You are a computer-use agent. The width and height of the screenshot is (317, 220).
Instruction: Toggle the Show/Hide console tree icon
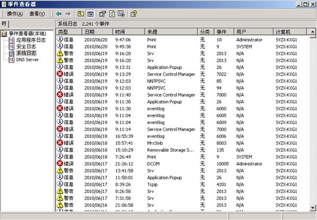[x=90, y=14]
